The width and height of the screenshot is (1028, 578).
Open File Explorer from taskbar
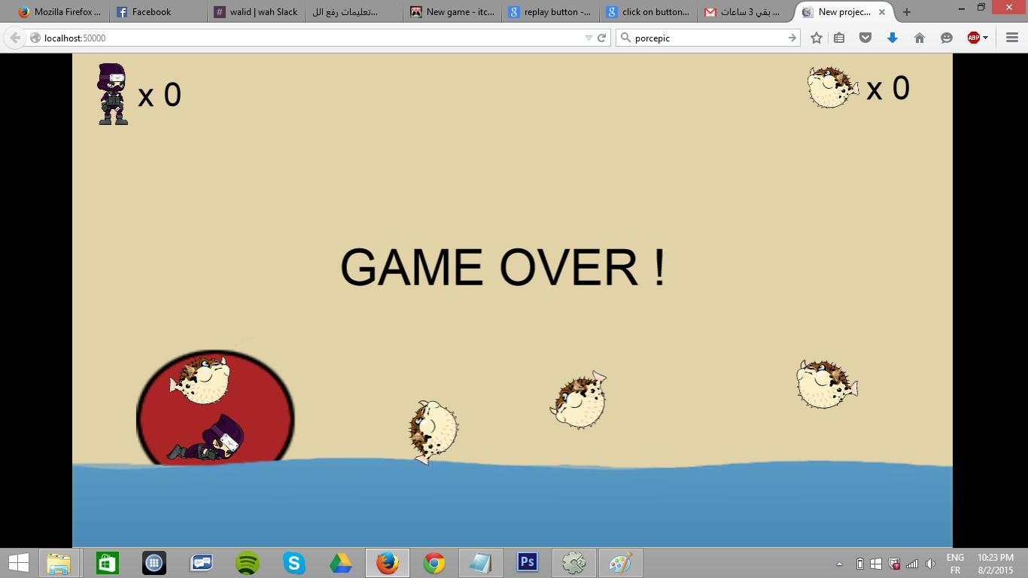[x=59, y=563]
